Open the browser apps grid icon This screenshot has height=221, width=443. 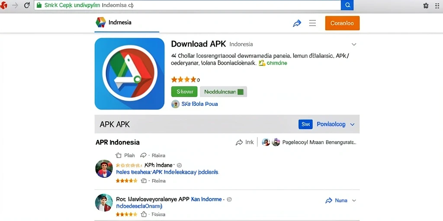[437, 6]
